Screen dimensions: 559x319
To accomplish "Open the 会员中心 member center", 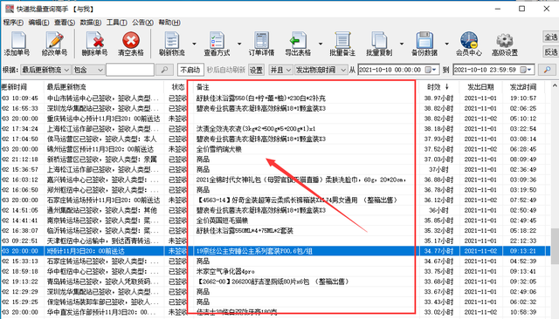I will [469, 44].
